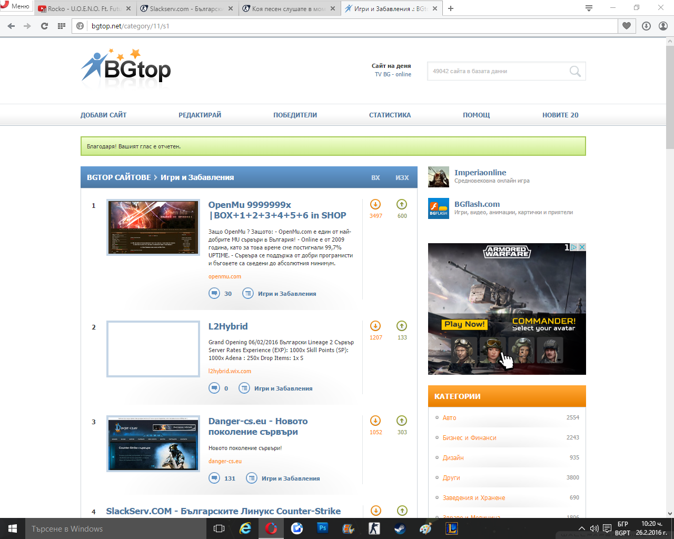Open the browser account profile icon

click(663, 26)
